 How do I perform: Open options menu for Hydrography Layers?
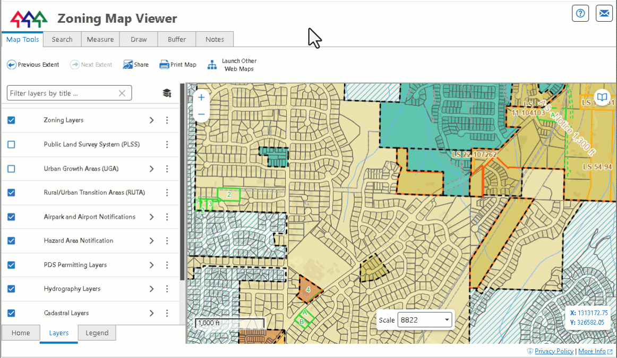[x=167, y=289]
